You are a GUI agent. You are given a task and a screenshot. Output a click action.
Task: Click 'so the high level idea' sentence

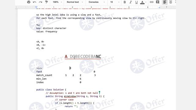coord(69,15)
